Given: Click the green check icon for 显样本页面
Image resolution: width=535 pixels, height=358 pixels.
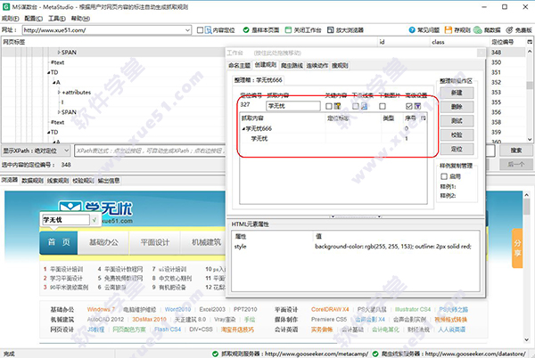Looking at the screenshot, I should (246, 30).
